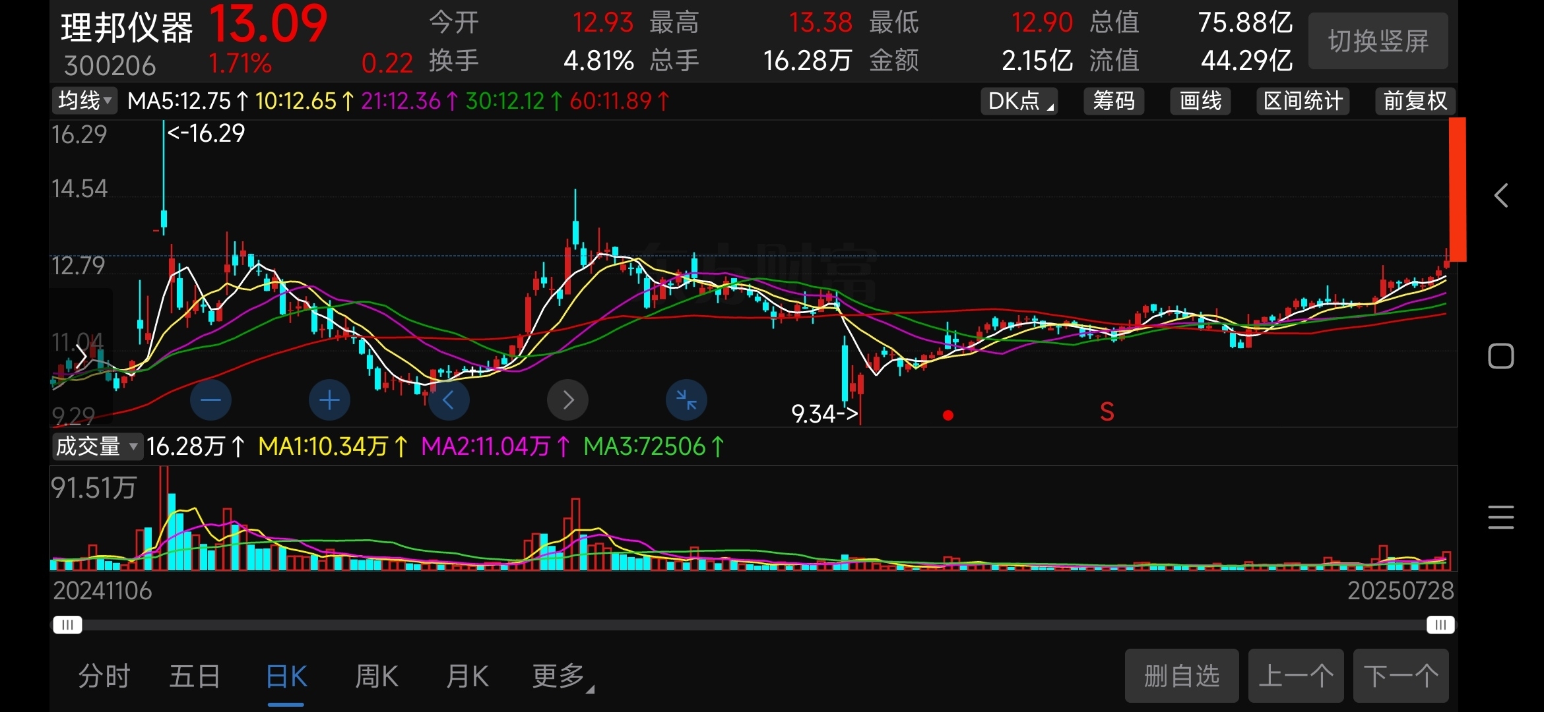
Task: Open 区间统计 range statistics
Action: pyautogui.click(x=1303, y=101)
